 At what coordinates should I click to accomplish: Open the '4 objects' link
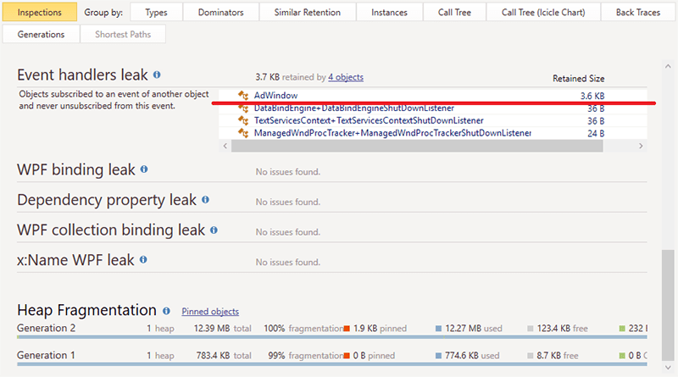click(x=346, y=77)
